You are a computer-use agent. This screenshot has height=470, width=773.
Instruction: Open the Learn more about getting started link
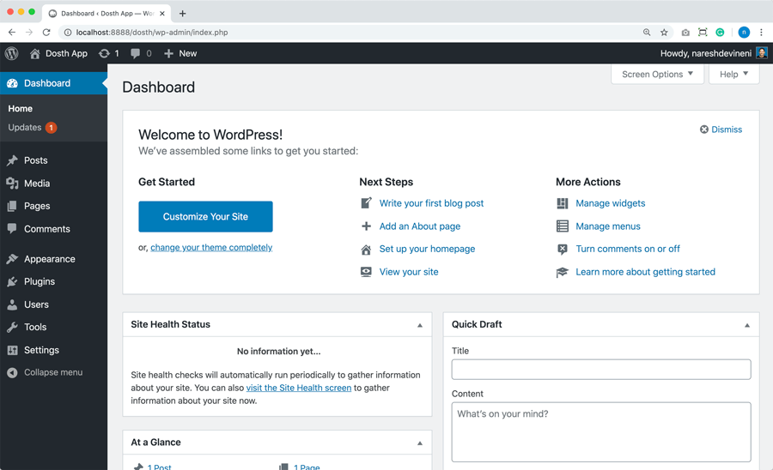click(645, 272)
